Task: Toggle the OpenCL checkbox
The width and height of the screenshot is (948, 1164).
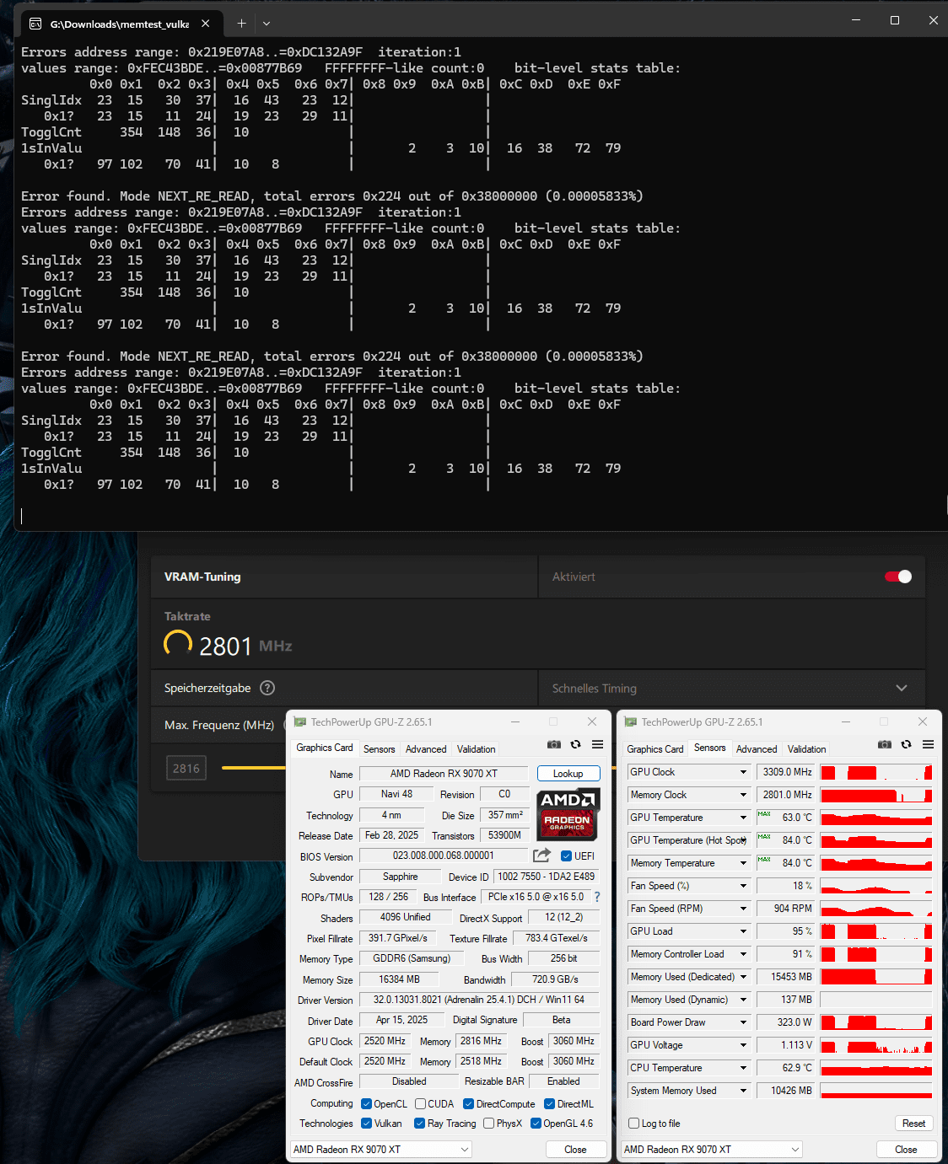Action: click(x=366, y=1103)
